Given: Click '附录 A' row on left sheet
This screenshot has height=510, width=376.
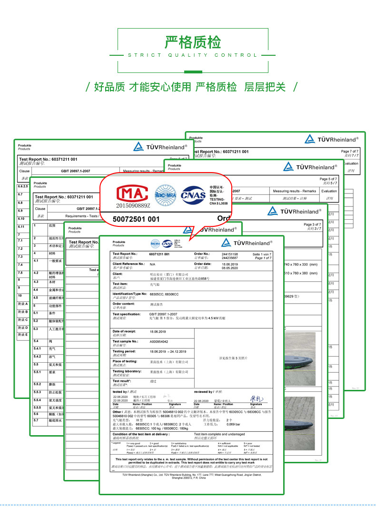Looking at the screenshot, I should click(x=23, y=304).
